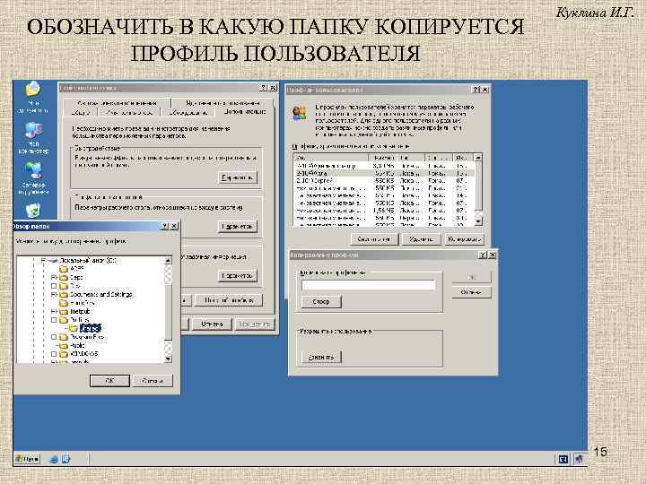
Task: Switch to Оборудование tab
Action: (187, 112)
